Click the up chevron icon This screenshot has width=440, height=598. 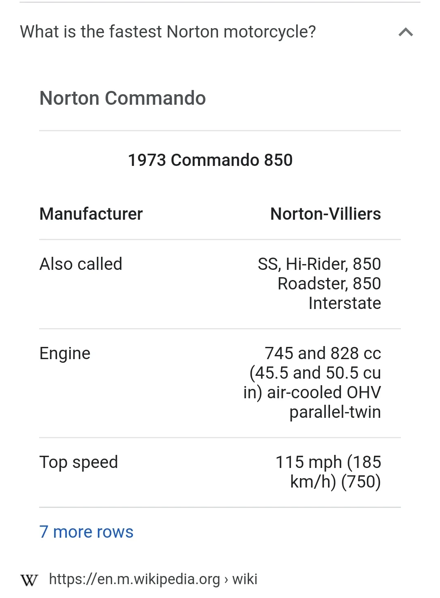[x=405, y=32]
